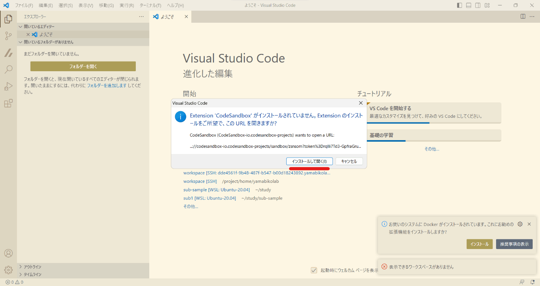Split the editor to the right
This screenshot has height=286, width=540.
523,17
